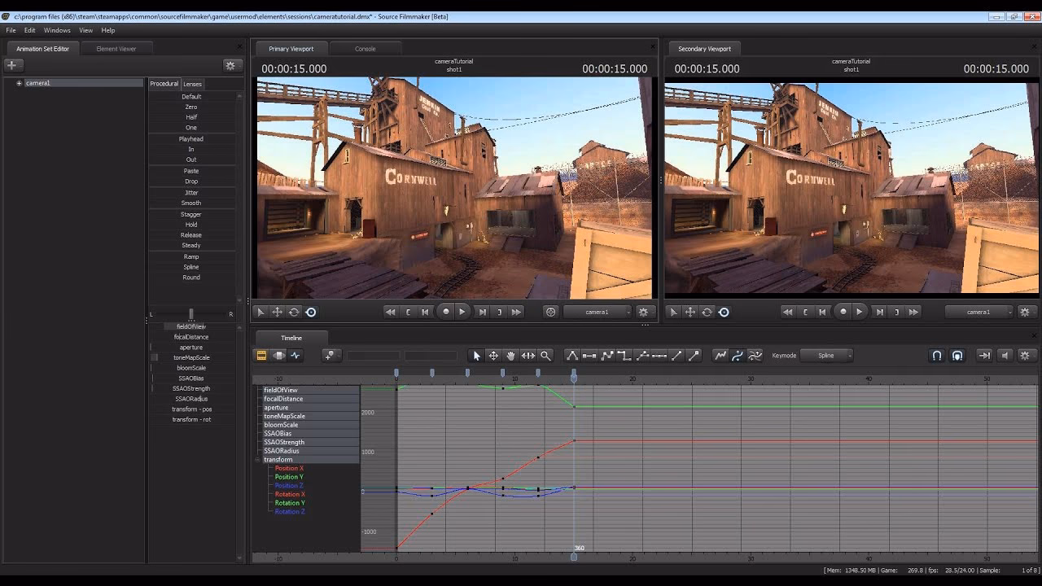The height and width of the screenshot is (586, 1042).
Task: Click the fieldOfView control slider
Action: point(191,326)
